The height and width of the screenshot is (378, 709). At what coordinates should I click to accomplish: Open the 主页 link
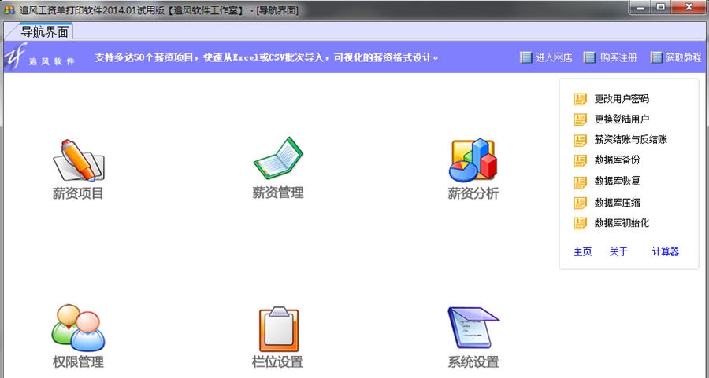[x=582, y=251]
